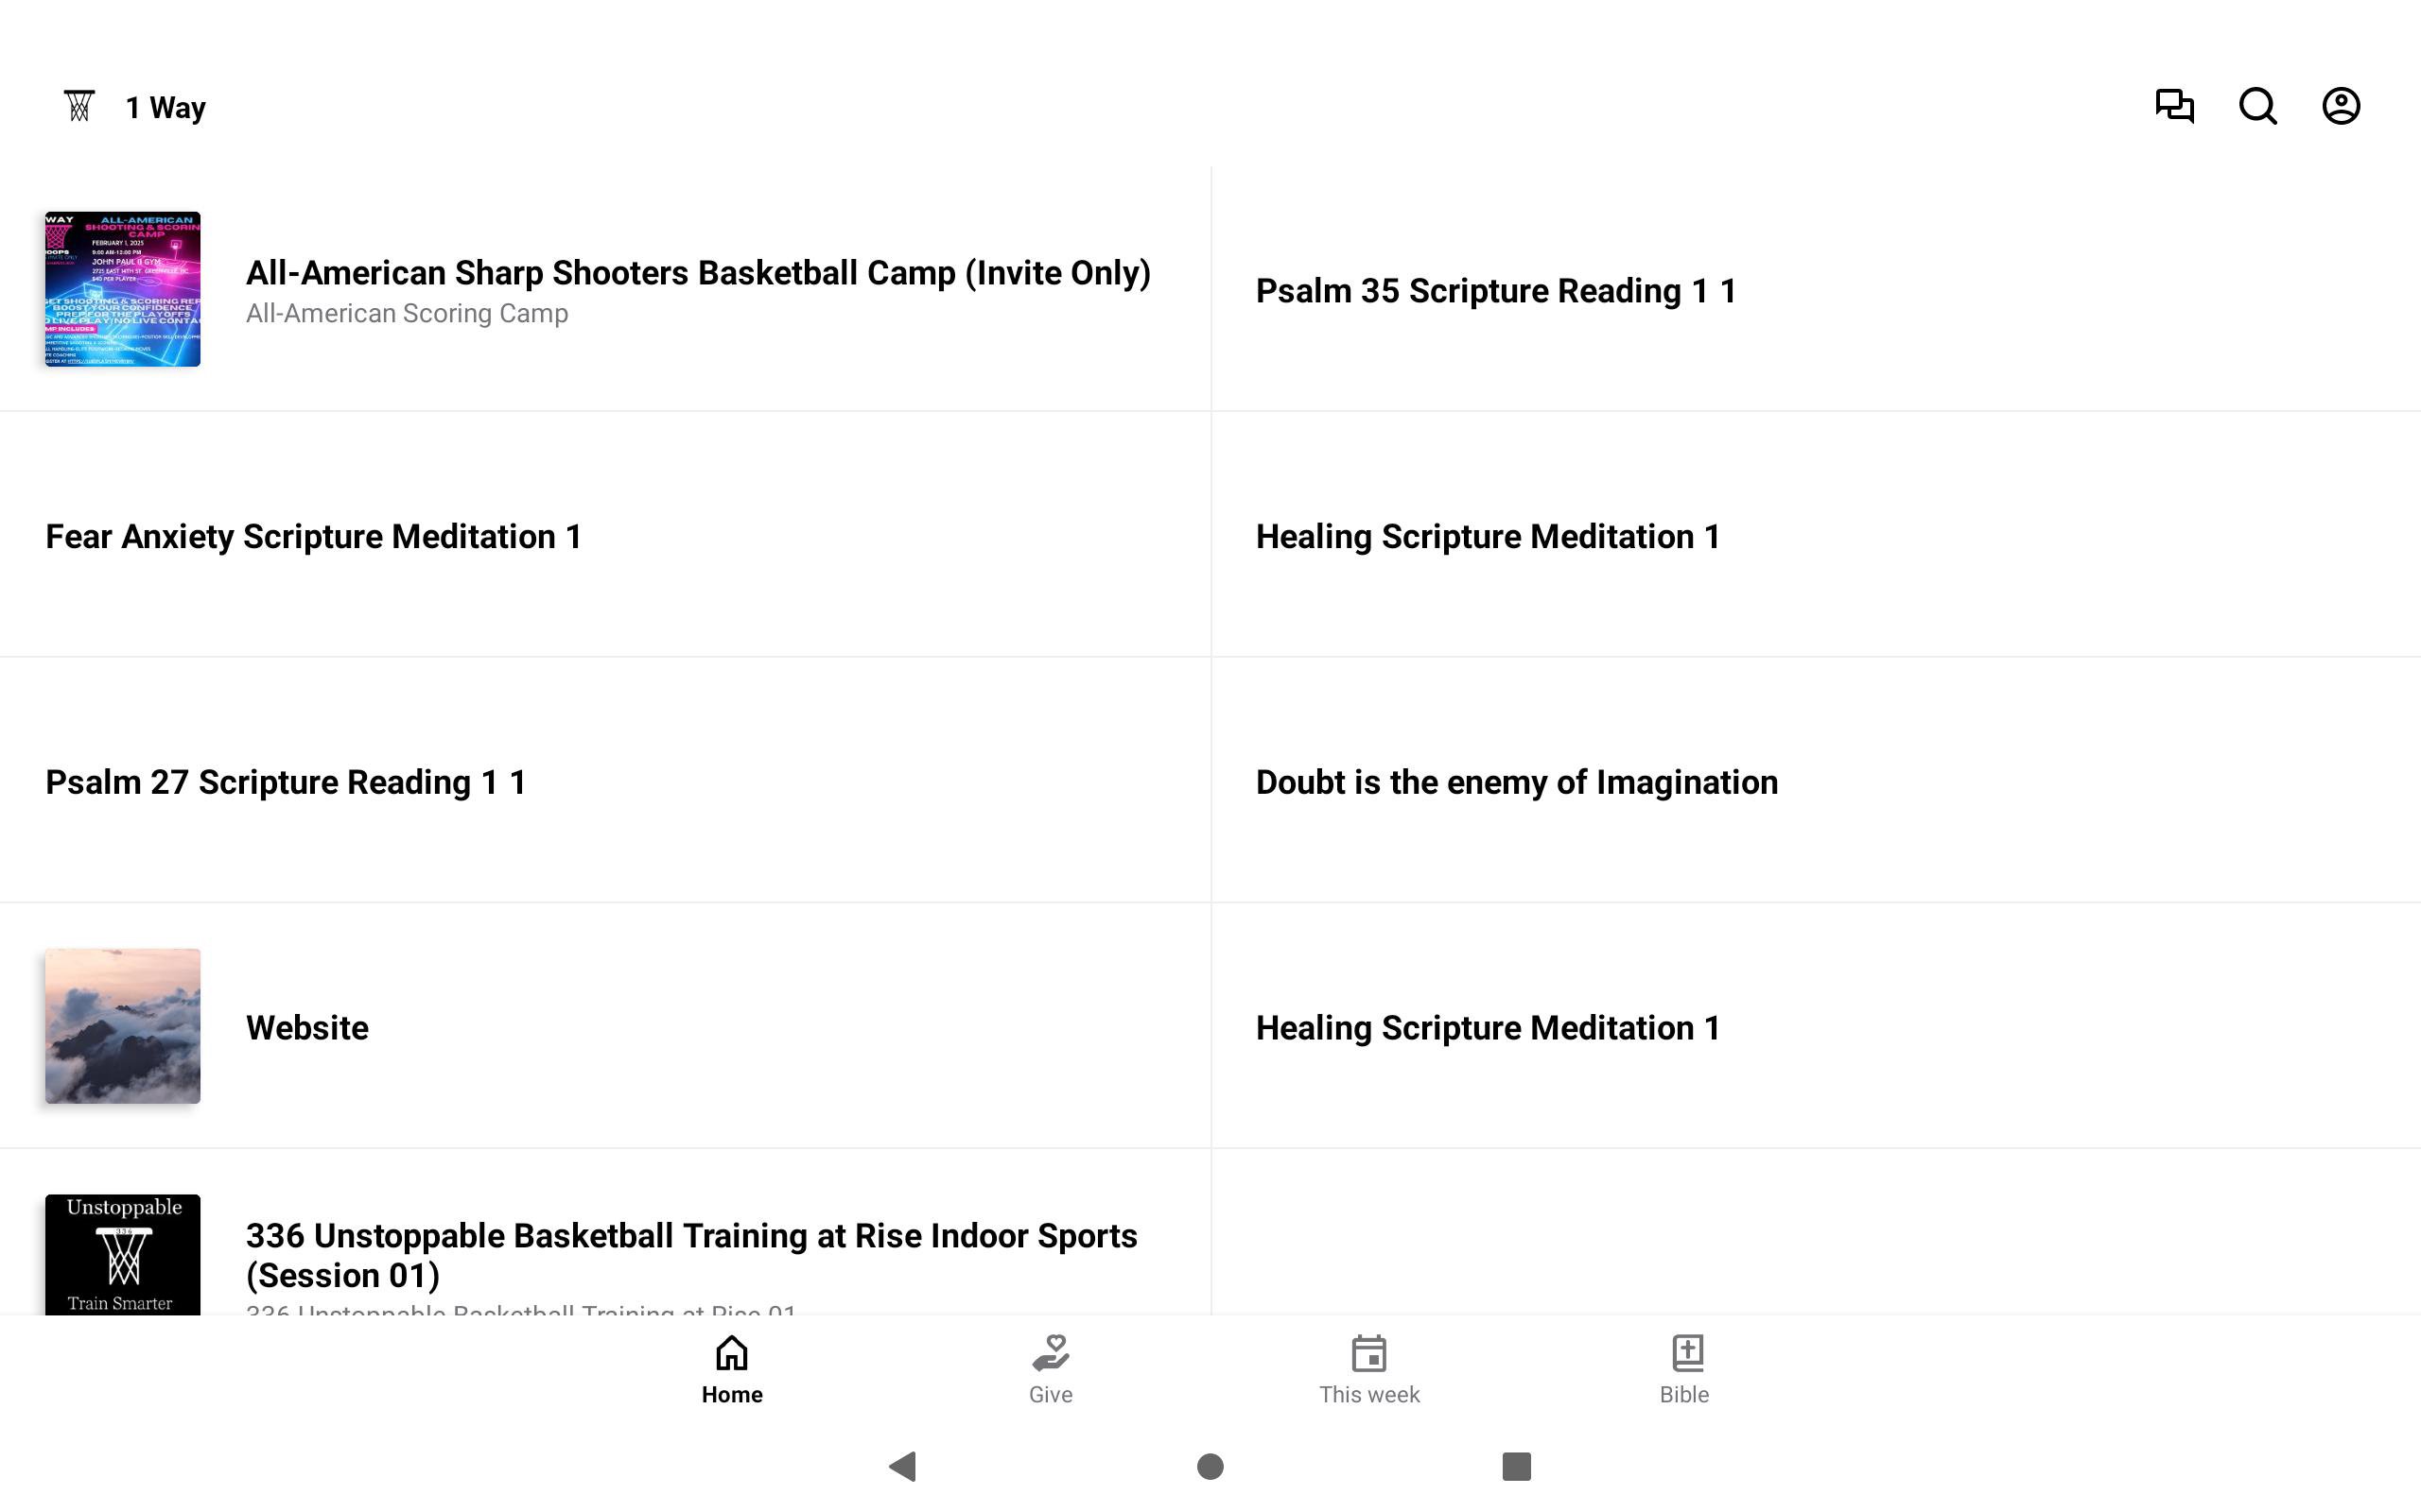Open the Unstoppable Train Smarter thumbnail
Screen dimensions: 2421x1512
pos(123,1254)
